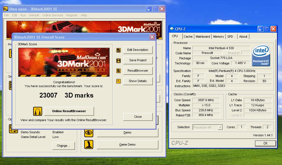The height and width of the screenshot is (165, 282).
Task: Open the ResultBrowser button
Action: (138, 71)
